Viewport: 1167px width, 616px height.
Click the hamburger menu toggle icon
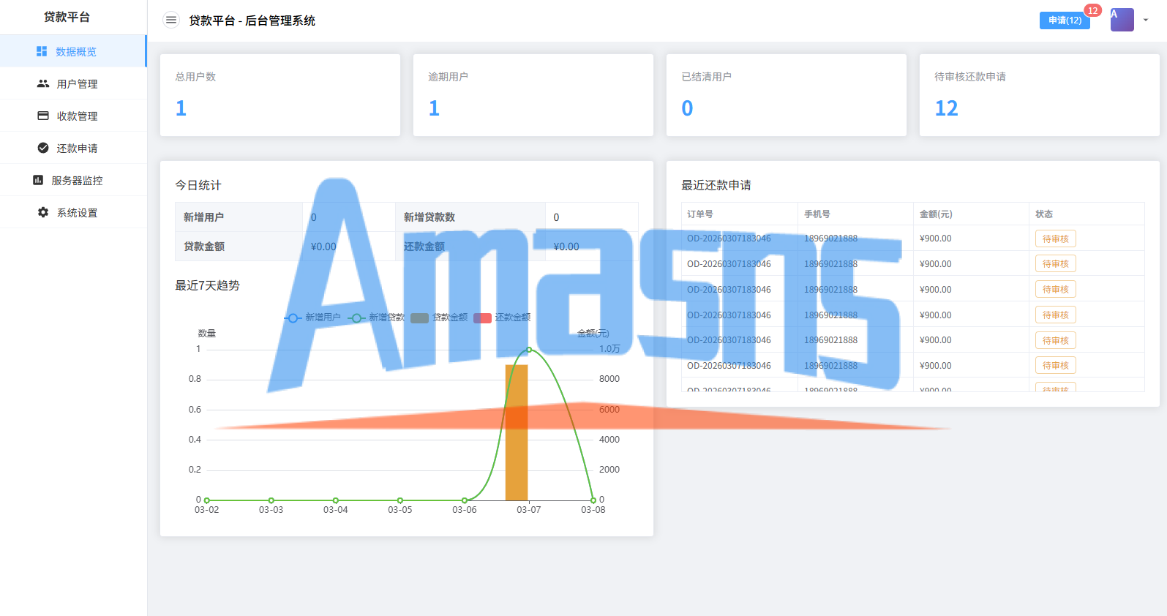click(171, 20)
